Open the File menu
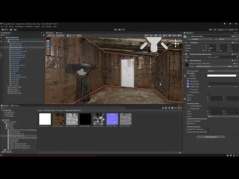The width and height of the screenshot is (239, 179). pos(2,26)
